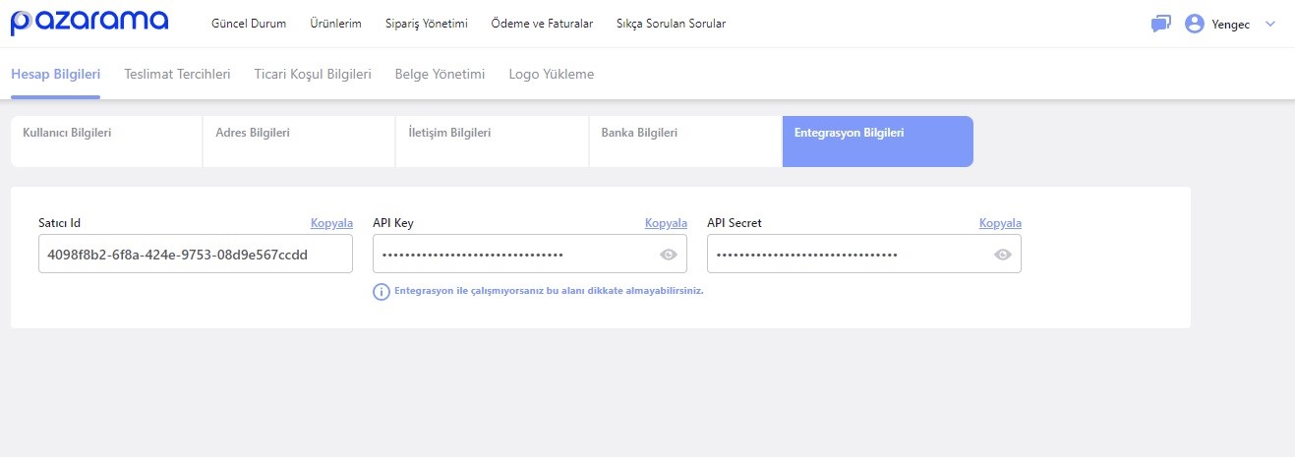Image resolution: width=1295 pixels, height=457 pixels.
Task: Switch to Teslimat Tercihleri tab
Action: 177,74
